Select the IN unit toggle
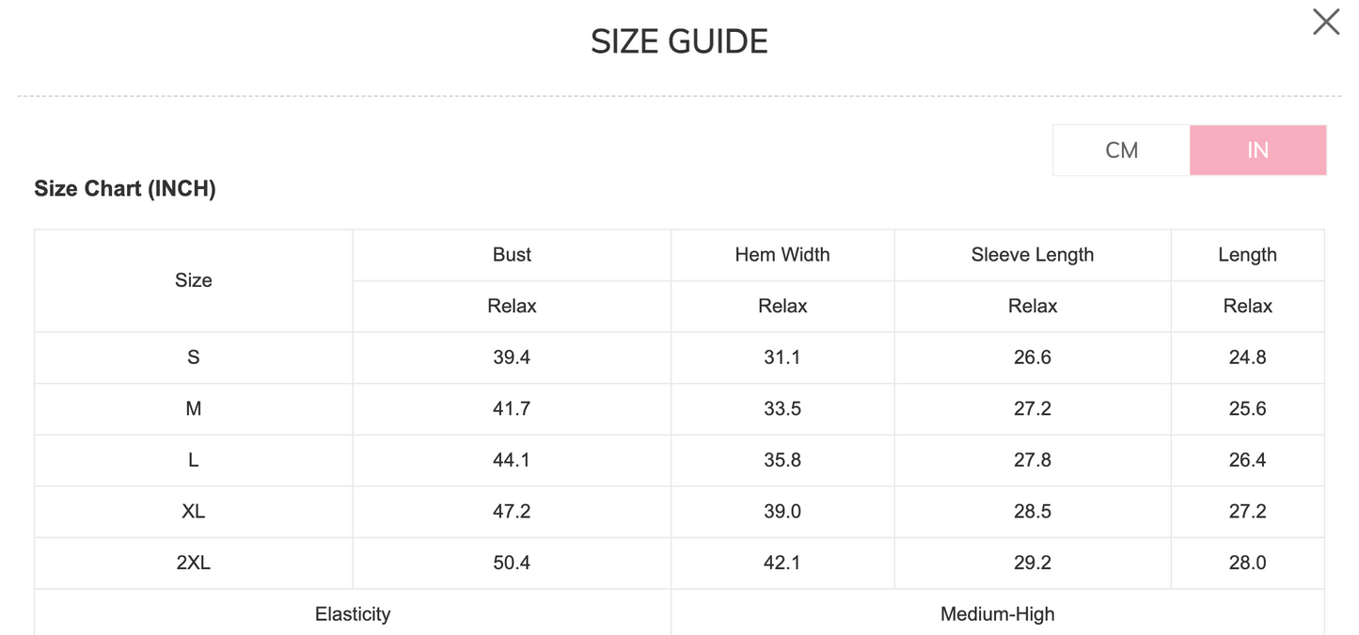The height and width of the screenshot is (635, 1359). pyautogui.click(x=1257, y=151)
